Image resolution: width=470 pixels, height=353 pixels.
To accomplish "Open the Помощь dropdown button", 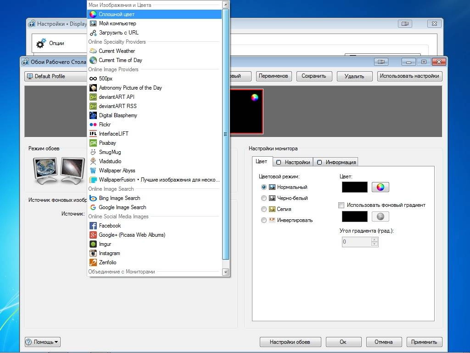I will pos(43,342).
